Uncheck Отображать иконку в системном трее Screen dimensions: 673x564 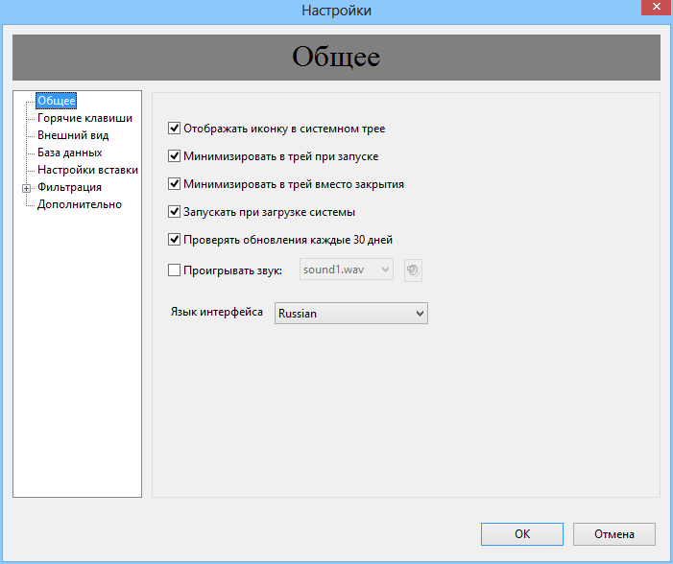pyautogui.click(x=174, y=129)
